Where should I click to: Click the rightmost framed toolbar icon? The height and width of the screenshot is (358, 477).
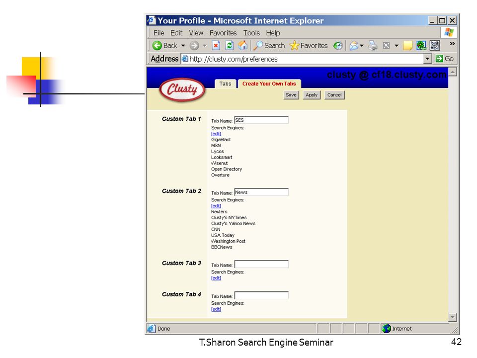click(x=435, y=46)
